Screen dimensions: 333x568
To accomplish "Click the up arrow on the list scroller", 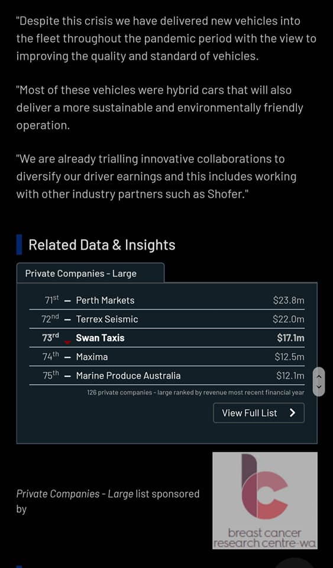I will (x=319, y=376).
